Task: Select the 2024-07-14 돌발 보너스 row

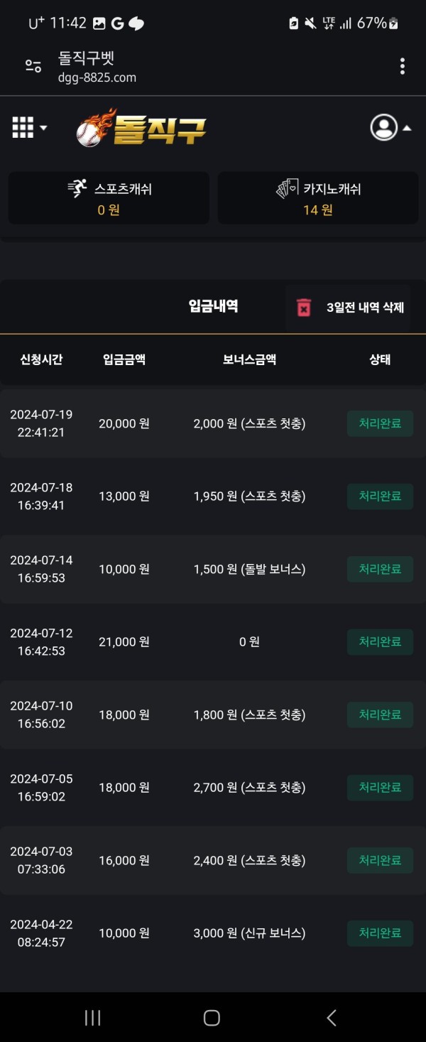Action: [213, 569]
